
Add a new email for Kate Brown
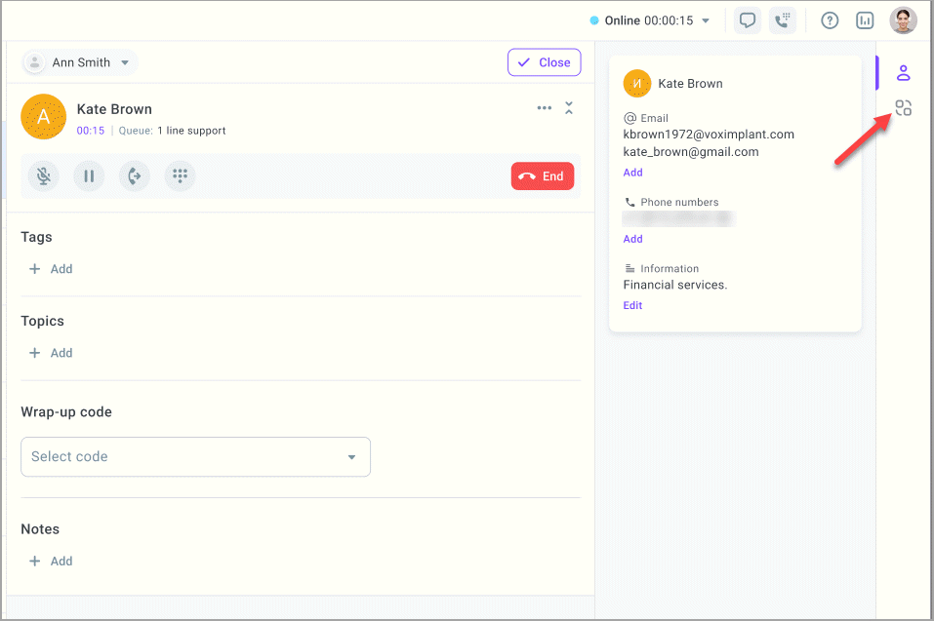coord(632,173)
